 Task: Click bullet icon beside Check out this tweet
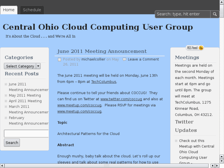click(176, 141)
